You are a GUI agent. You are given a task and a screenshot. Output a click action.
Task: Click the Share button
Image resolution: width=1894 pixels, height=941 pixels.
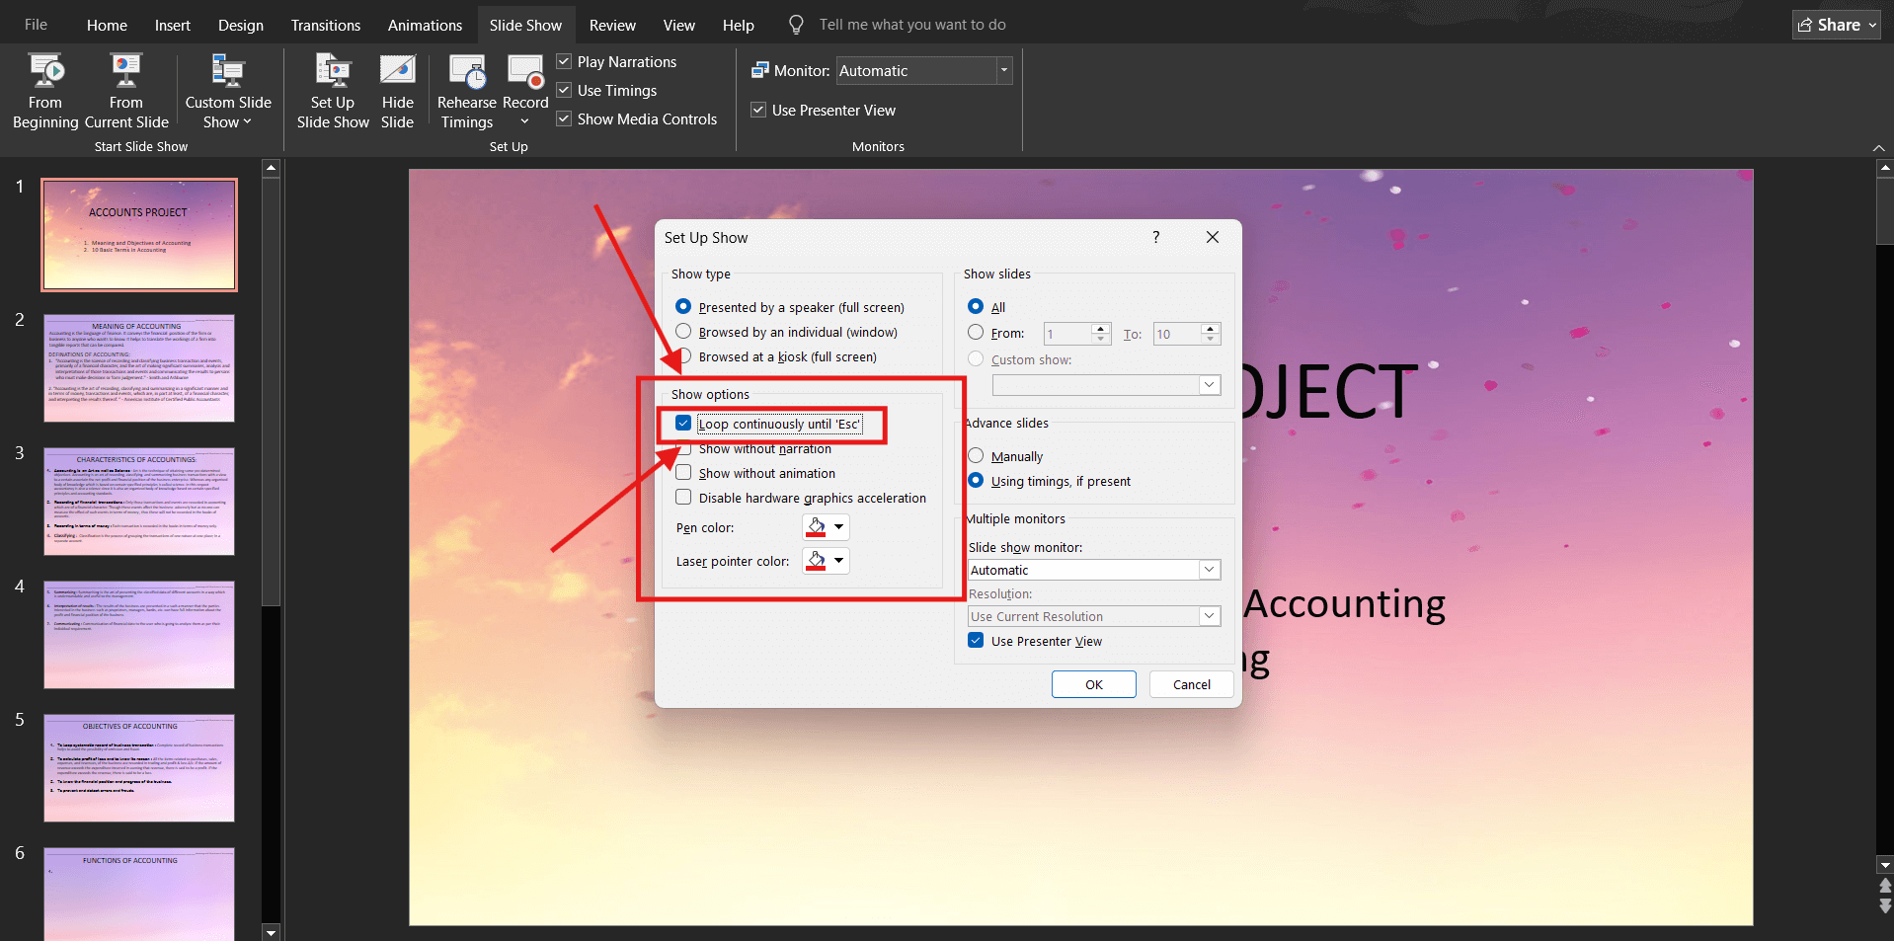click(1837, 25)
